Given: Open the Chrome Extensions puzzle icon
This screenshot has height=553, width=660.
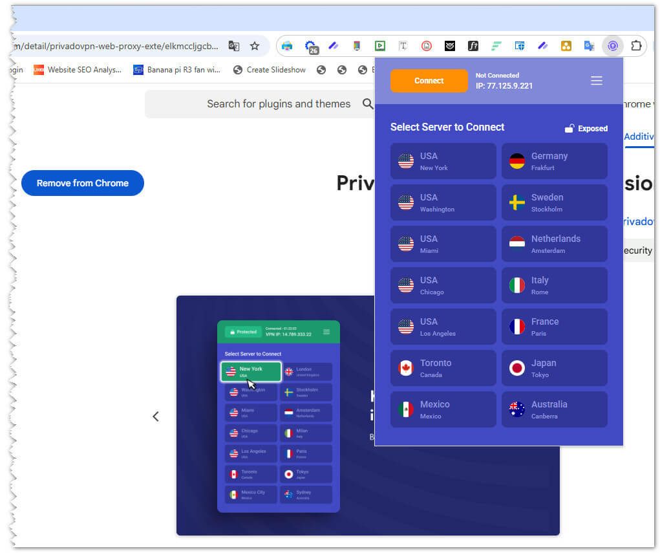Looking at the screenshot, I should click(x=636, y=46).
